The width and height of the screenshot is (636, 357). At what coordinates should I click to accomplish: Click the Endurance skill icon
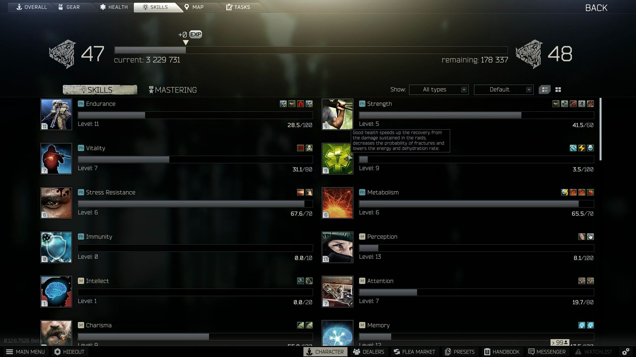coord(56,114)
